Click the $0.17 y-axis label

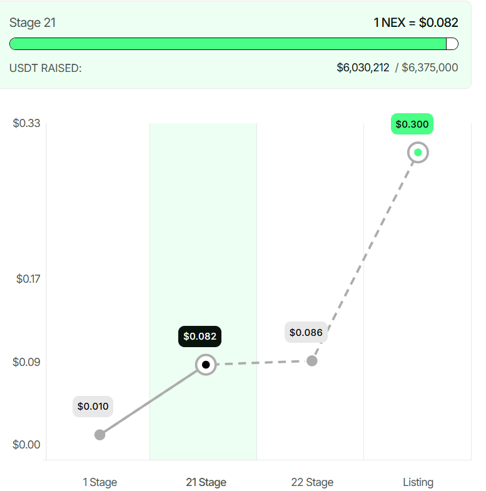pos(28,278)
